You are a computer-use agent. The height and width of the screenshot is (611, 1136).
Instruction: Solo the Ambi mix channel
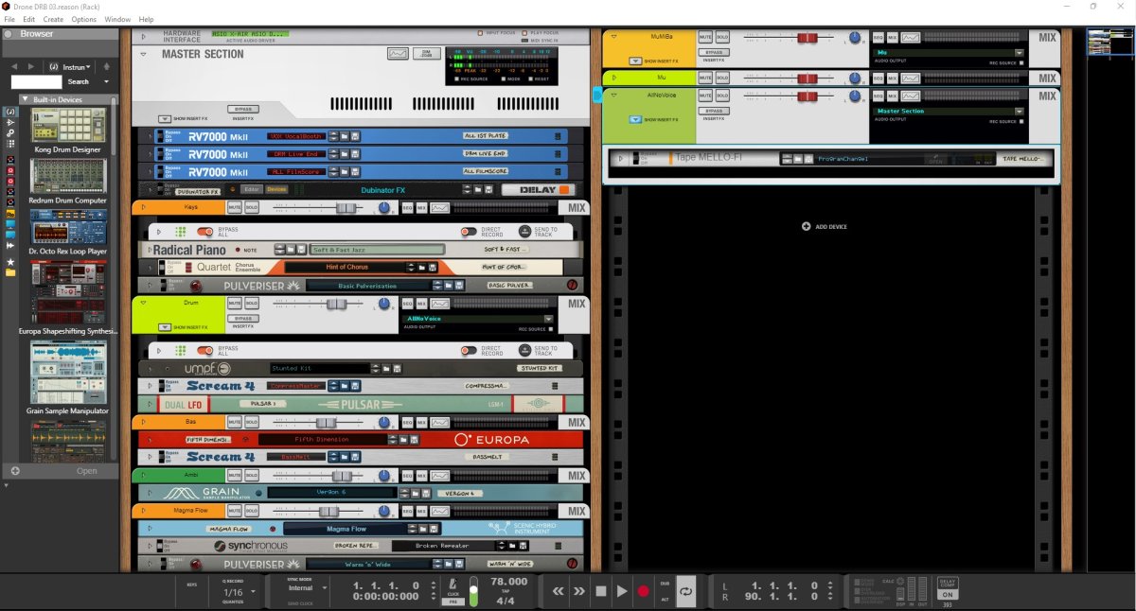point(252,476)
